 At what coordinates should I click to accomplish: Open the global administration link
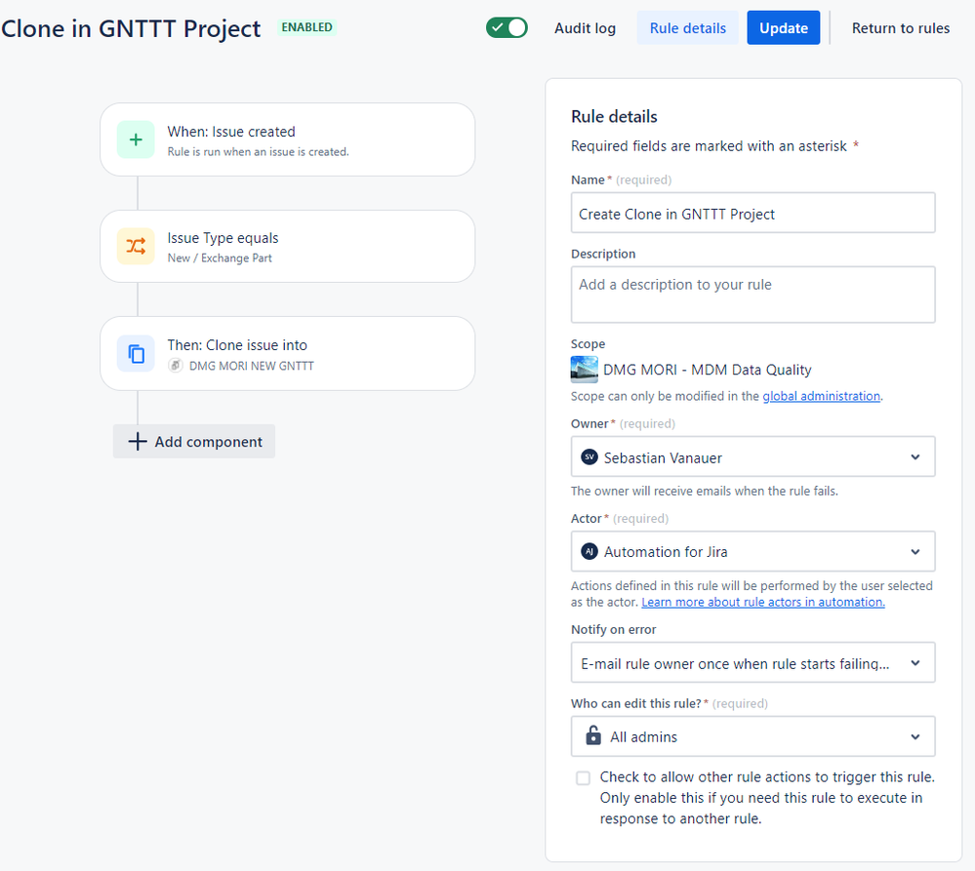pos(822,396)
